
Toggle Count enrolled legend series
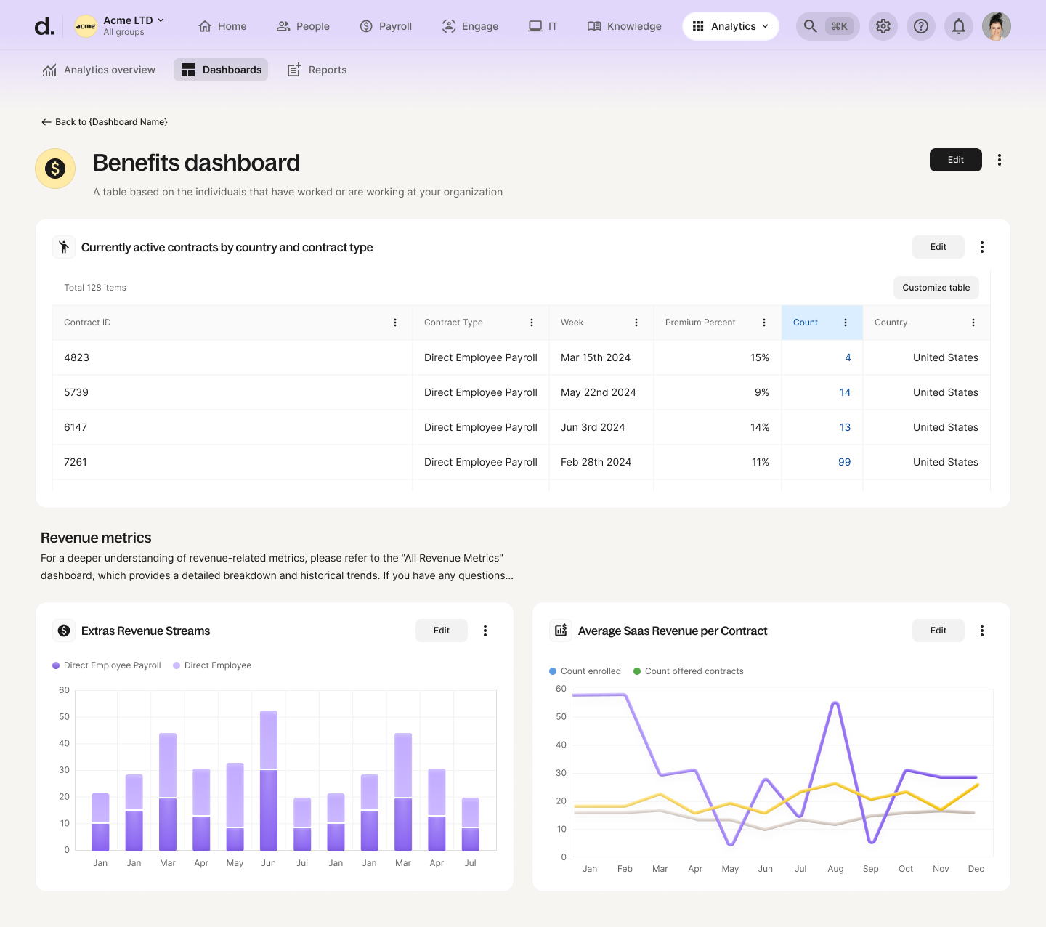585,671
